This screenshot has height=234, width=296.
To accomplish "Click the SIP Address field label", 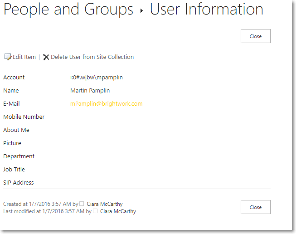I will (x=19, y=183).
